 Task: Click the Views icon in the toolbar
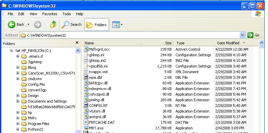tap(116, 25)
